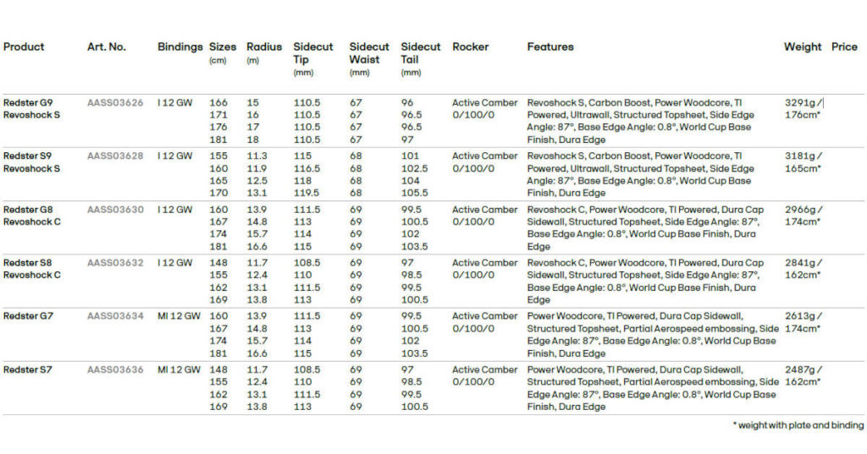The image size is (867, 454).
Task: Open article number AASS03626
Action: coord(115,103)
